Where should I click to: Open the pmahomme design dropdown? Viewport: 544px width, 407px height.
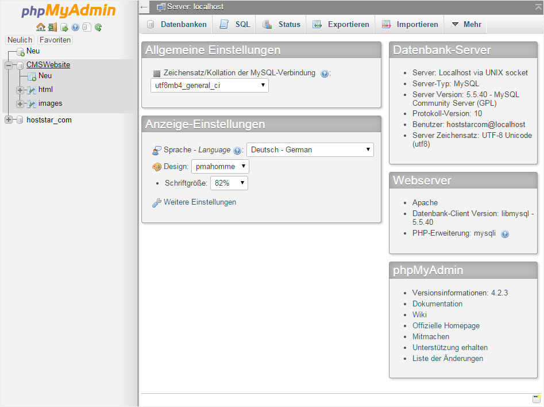tap(221, 166)
